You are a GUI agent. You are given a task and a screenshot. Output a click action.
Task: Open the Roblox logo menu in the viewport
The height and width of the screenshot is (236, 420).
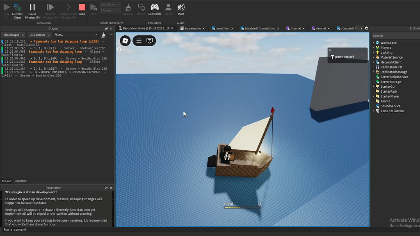pos(125,41)
